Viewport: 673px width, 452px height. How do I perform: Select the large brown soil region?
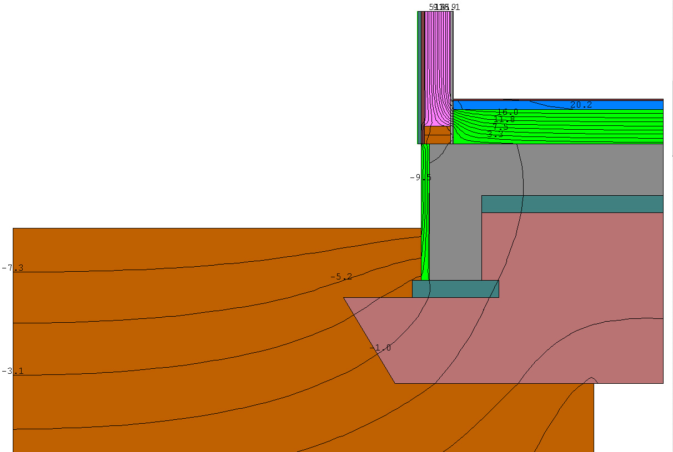167,344
